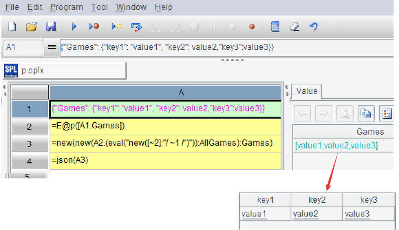Viewport: 399px width, 230px height.
Task: Open the Tool menu
Action: tap(99, 7)
